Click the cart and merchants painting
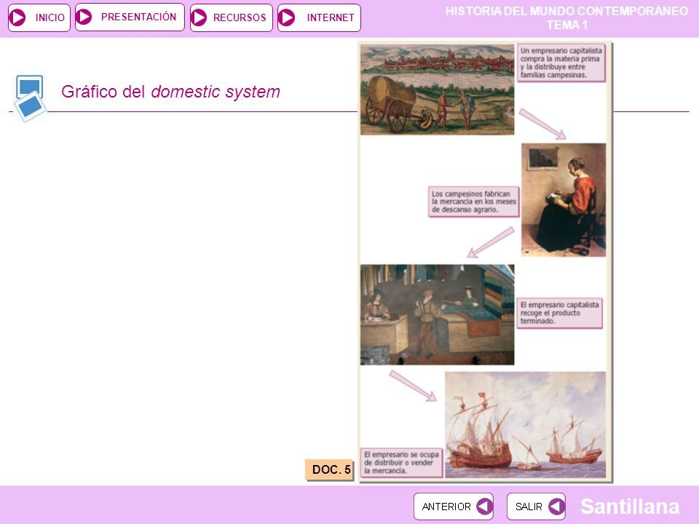Viewport: 699px width, 524px height. 438,89
